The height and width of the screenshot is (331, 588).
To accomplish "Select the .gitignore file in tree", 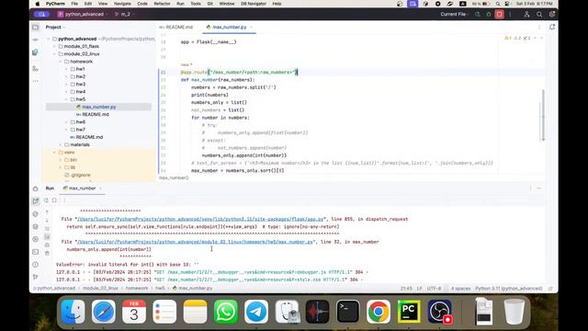I will (x=81, y=176).
